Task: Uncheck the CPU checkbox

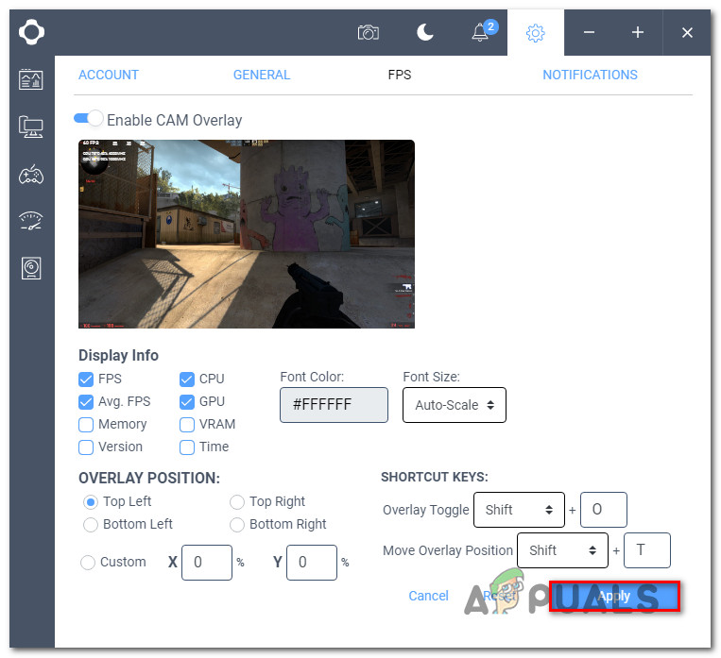Action: [187, 380]
